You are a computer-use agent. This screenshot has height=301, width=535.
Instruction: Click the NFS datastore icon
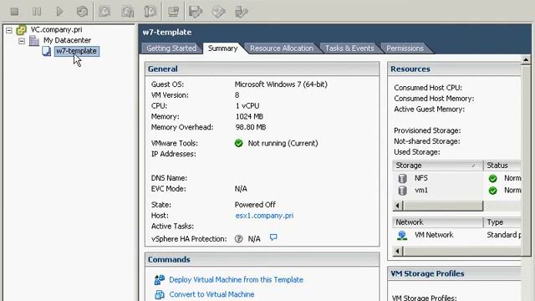click(x=403, y=178)
